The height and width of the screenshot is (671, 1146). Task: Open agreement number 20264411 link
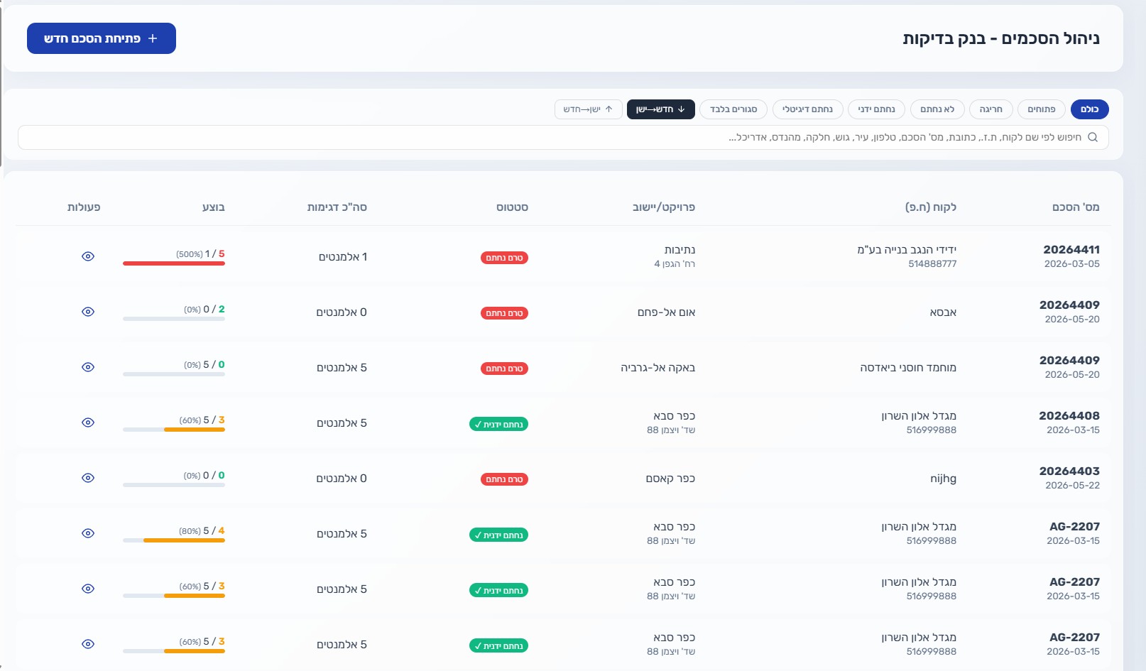point(1071,250)
